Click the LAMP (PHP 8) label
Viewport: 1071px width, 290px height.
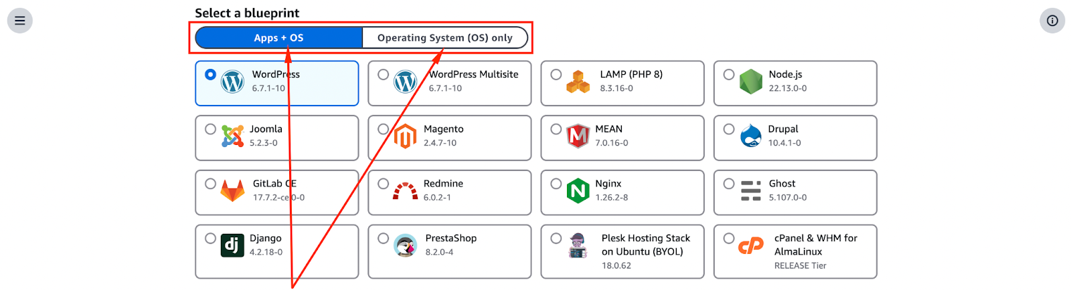point(631,74)
